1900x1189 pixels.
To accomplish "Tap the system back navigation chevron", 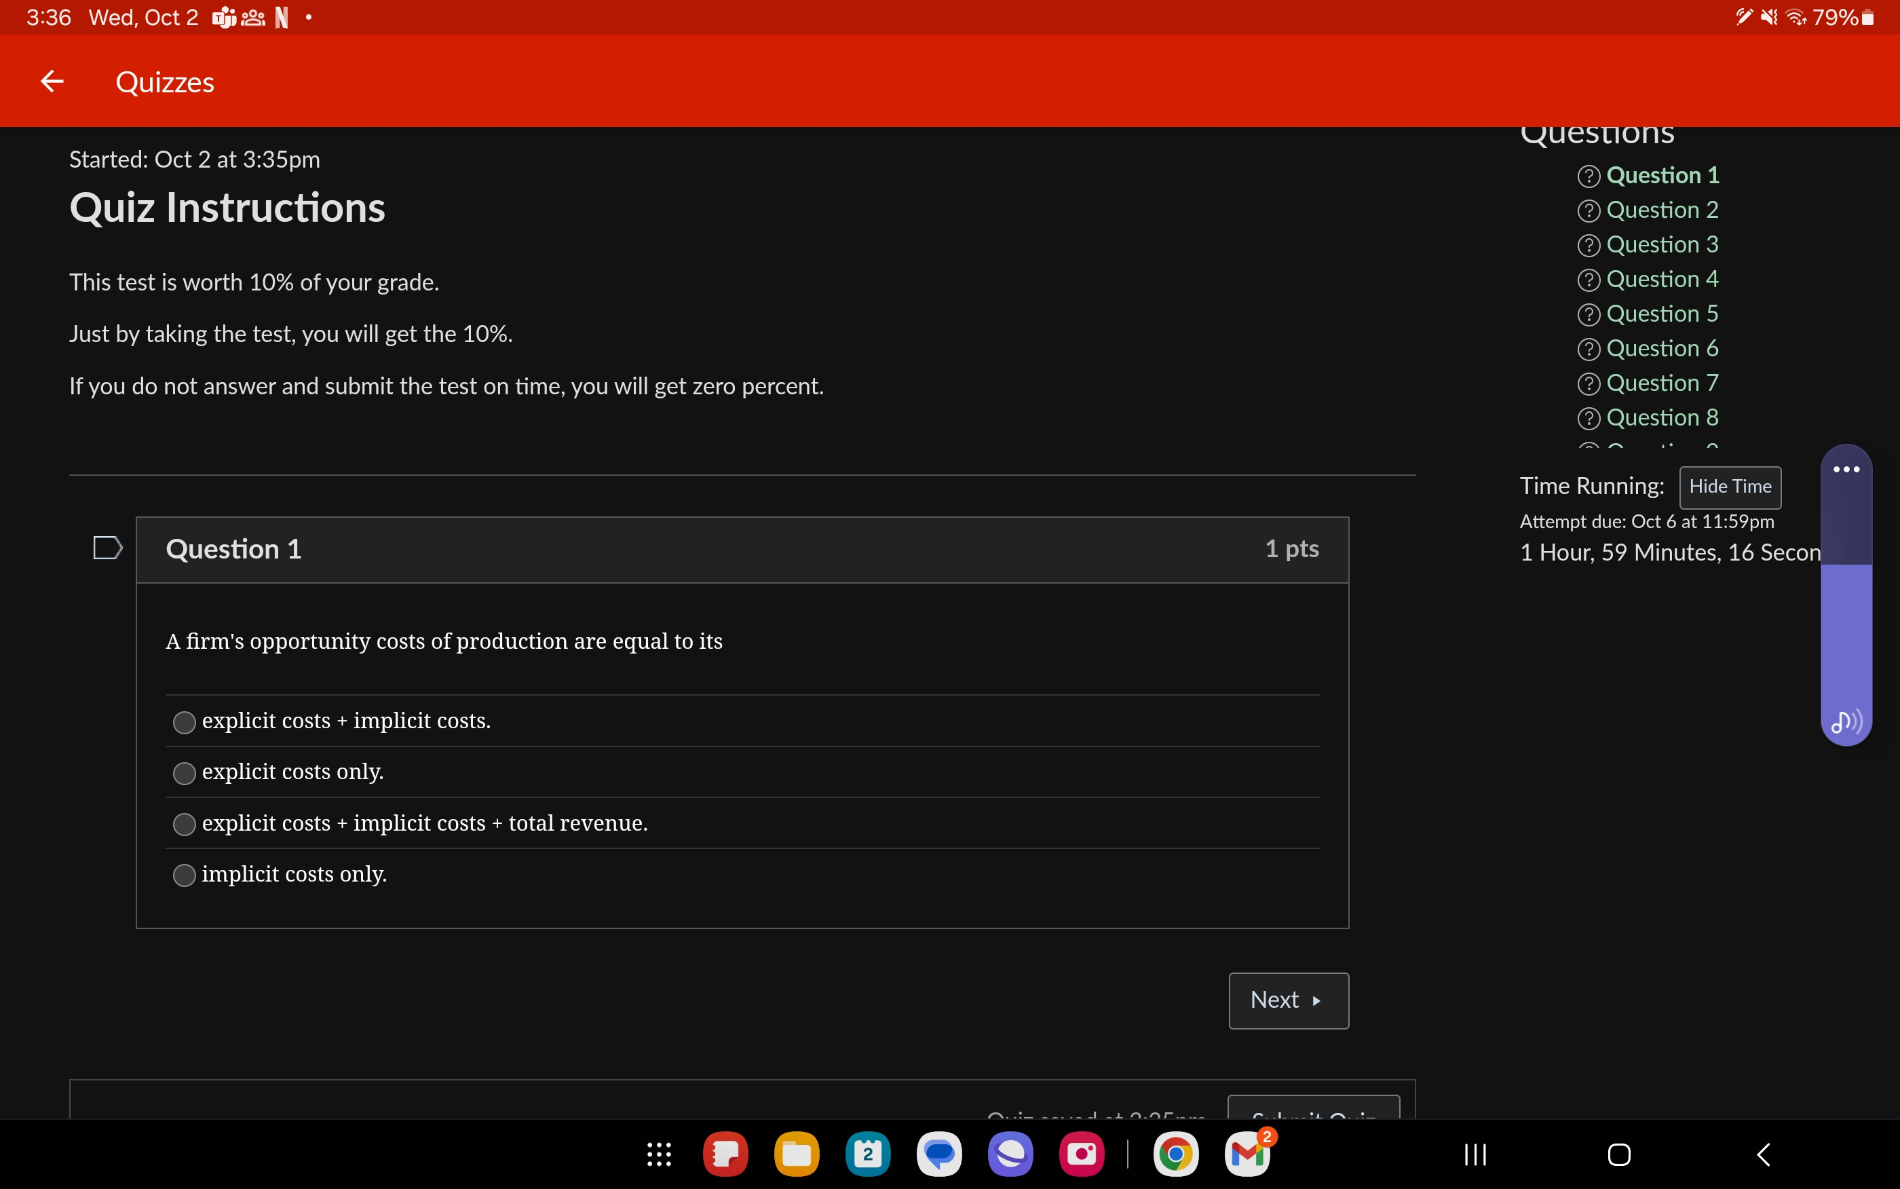I will (x=1763, y=1154).
